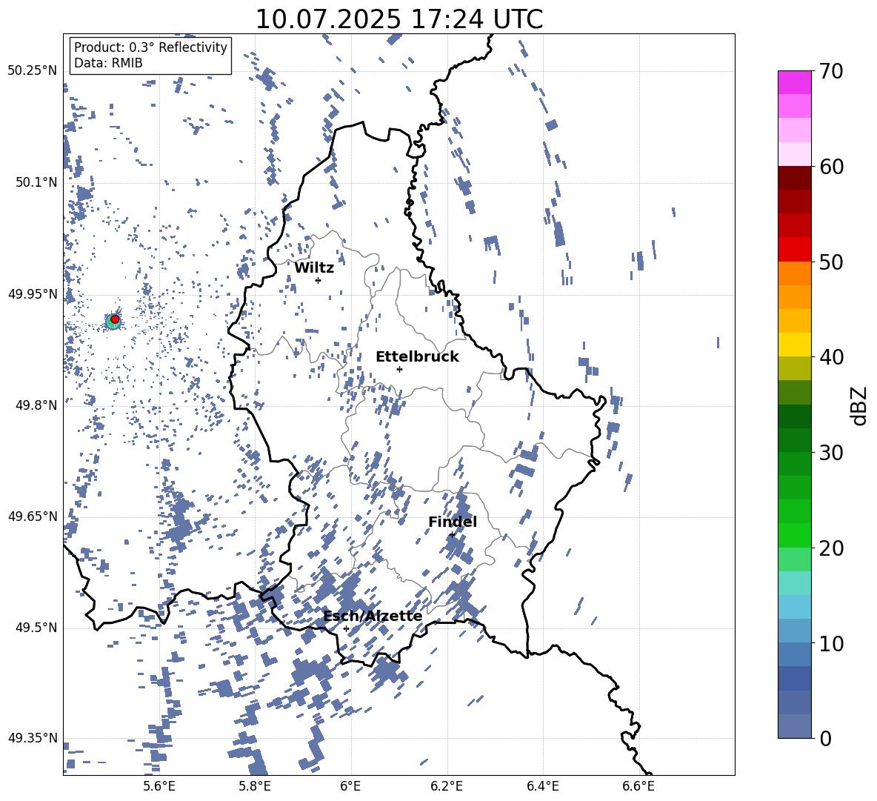This screenshot has width=877, height=801.
Task: Click the 6°E longitude tick label
Action: 350,786
